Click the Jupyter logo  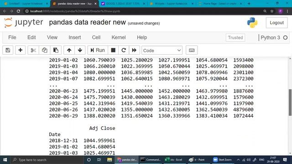[23, 22]
